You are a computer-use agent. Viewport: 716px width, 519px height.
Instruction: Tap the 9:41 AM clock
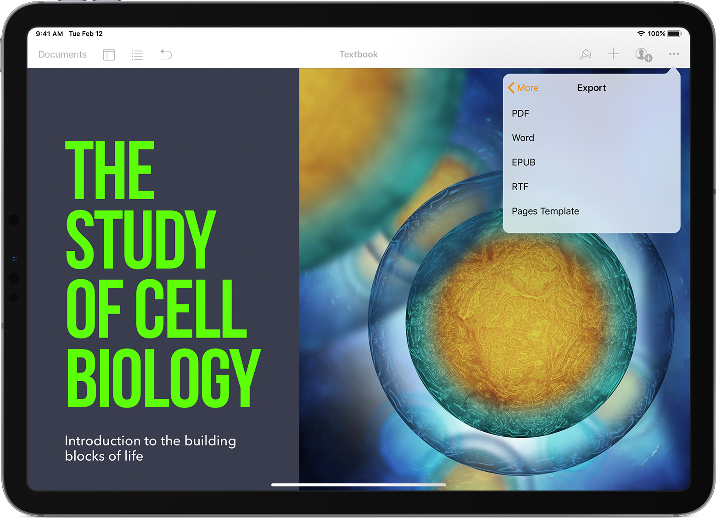[50, 34]
